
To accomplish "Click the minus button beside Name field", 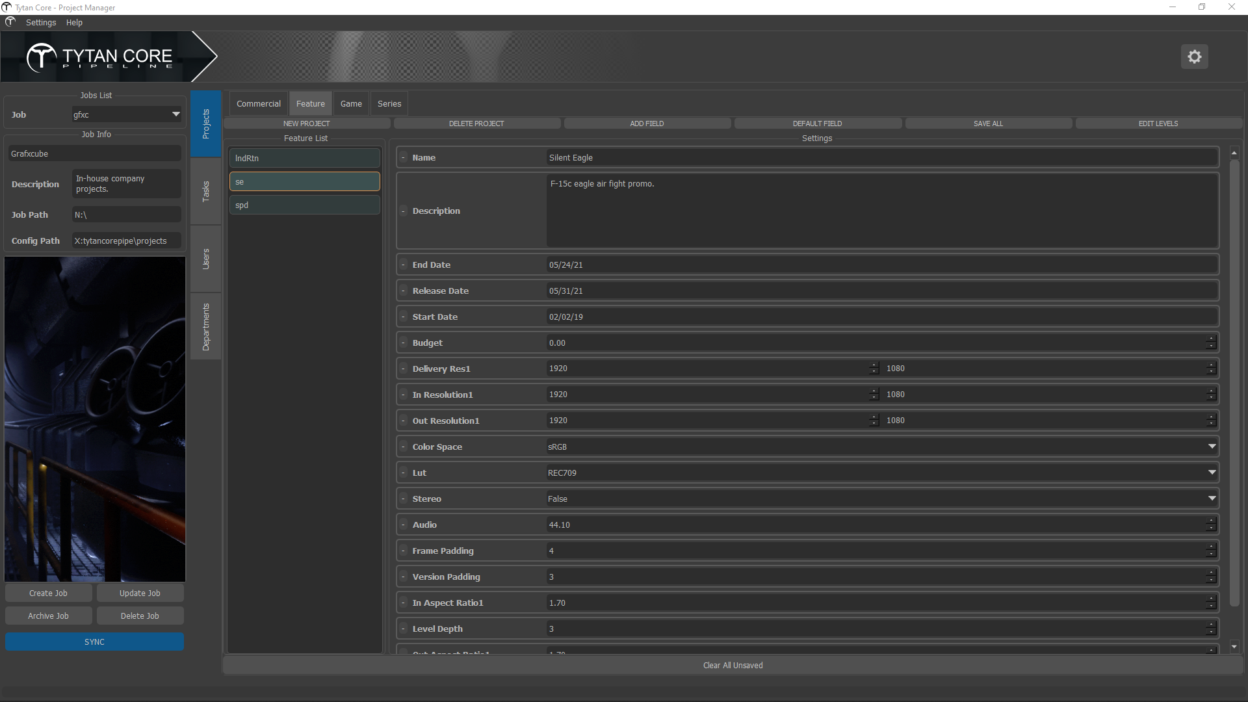I will pyautogui.click(x=404, y=157).
